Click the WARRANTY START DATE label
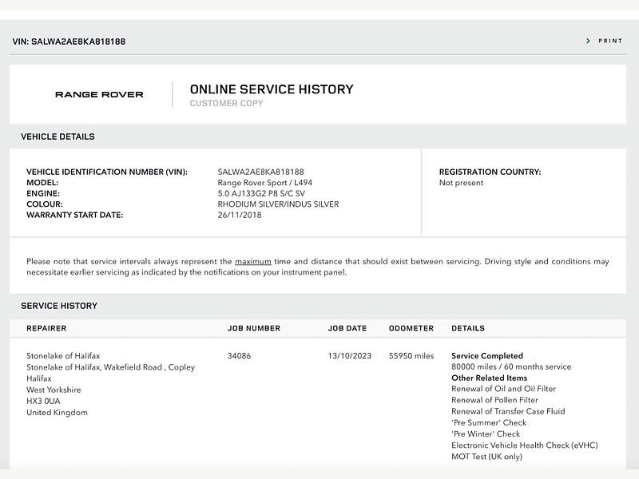Image resolution: width=639 pixels, height=479 pixels. coord(75,215)
